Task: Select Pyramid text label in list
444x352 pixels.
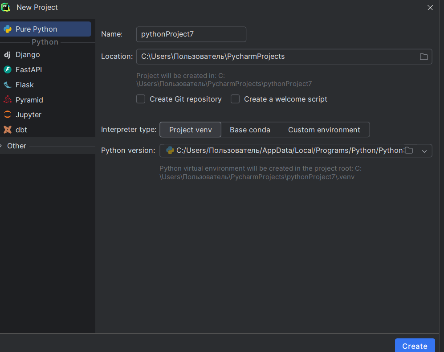Action: [29, 100]
